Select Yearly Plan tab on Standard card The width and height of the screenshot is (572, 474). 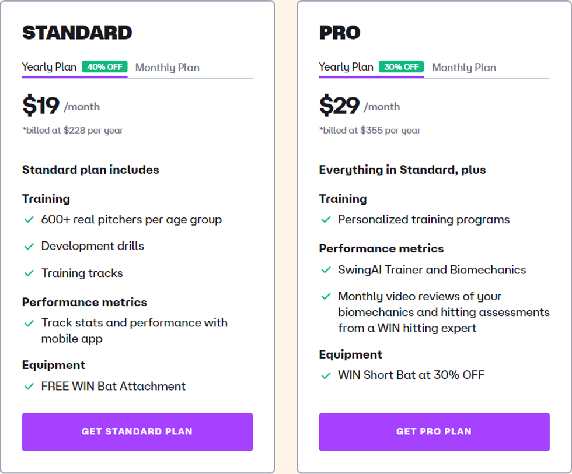pos(49,67)
